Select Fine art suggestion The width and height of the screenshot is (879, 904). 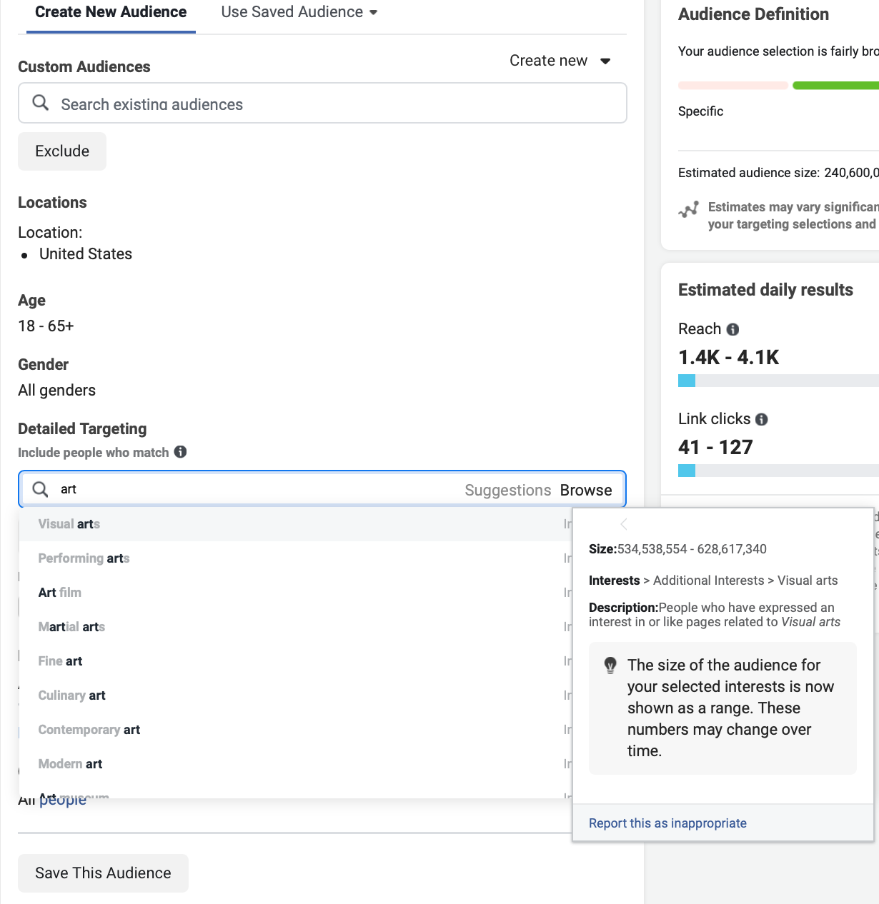pyautogui.click(x=295, y=661)
